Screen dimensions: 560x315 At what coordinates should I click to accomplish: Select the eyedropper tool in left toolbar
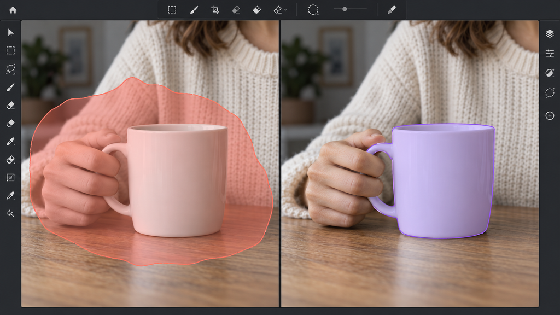click(x=10, y=196)
